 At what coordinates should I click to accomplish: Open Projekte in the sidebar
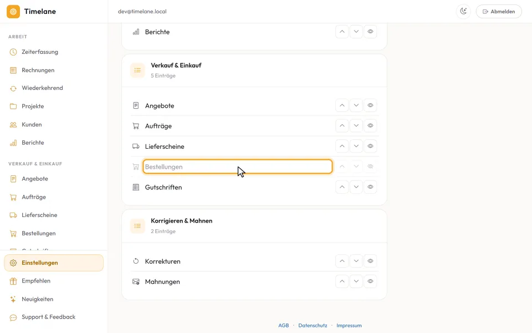[54, 107]
